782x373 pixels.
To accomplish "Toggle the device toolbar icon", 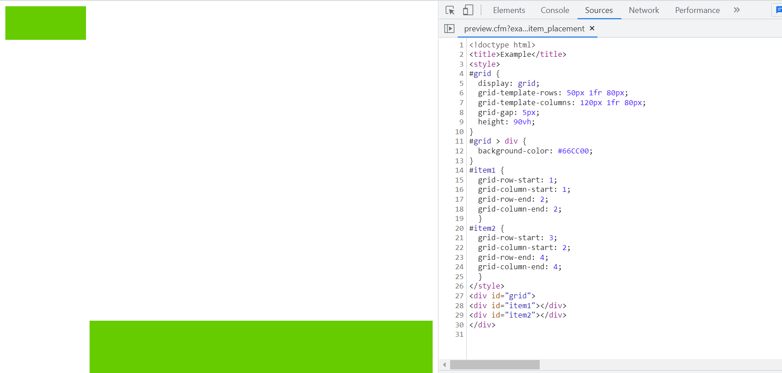I will (468, 10).
